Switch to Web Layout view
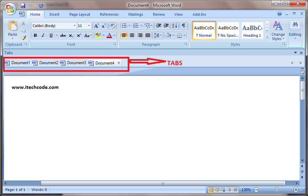This screenshot has height=196, width=308. (223, 190)
